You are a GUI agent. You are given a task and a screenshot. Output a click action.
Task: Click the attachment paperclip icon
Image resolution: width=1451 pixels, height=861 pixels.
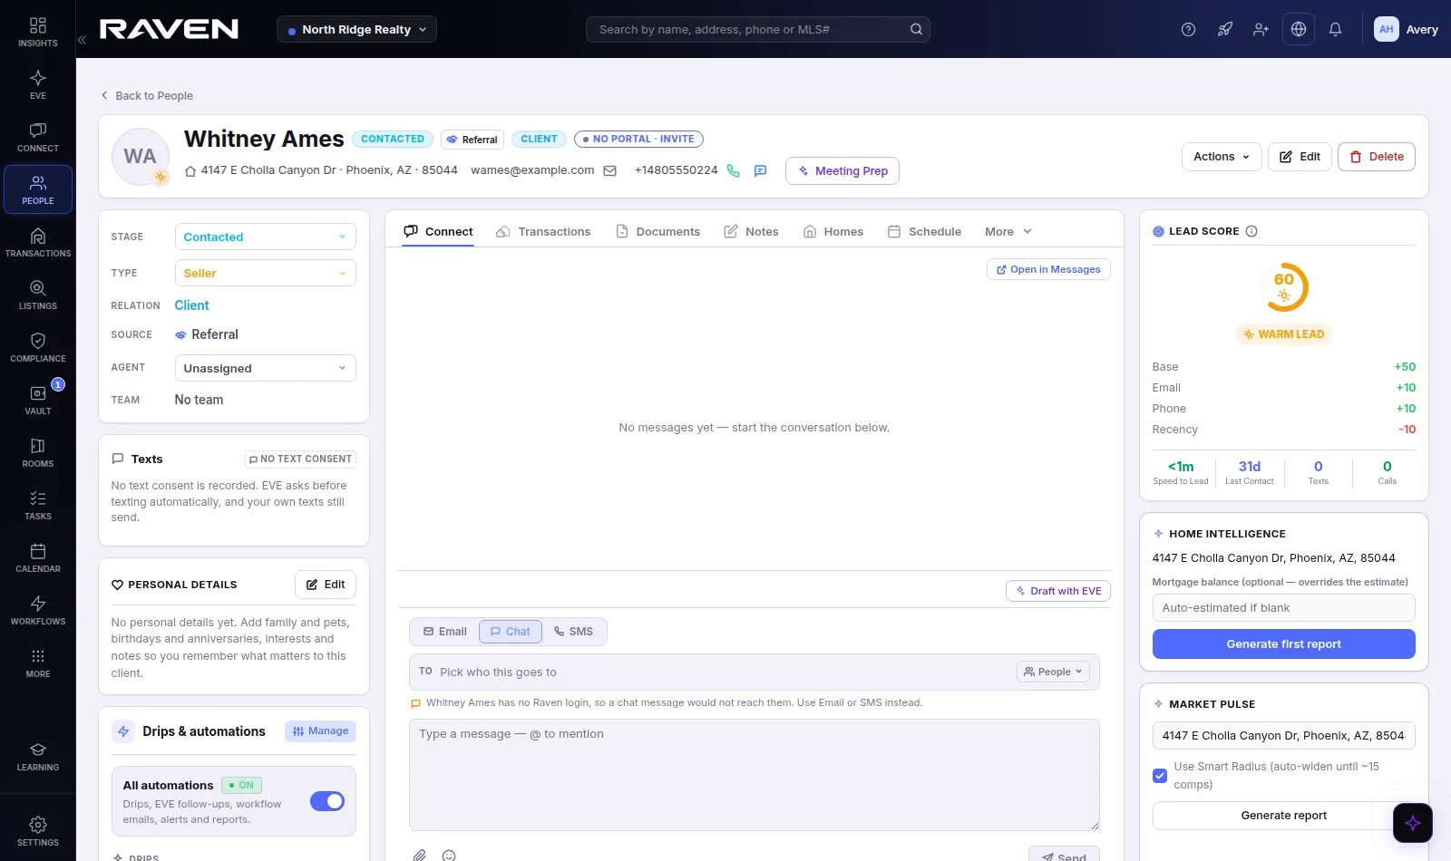pos(419,855)
